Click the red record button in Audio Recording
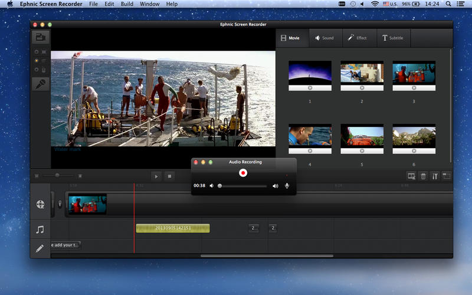The height and width of the screenshot is (295, 472). (243, 173)
